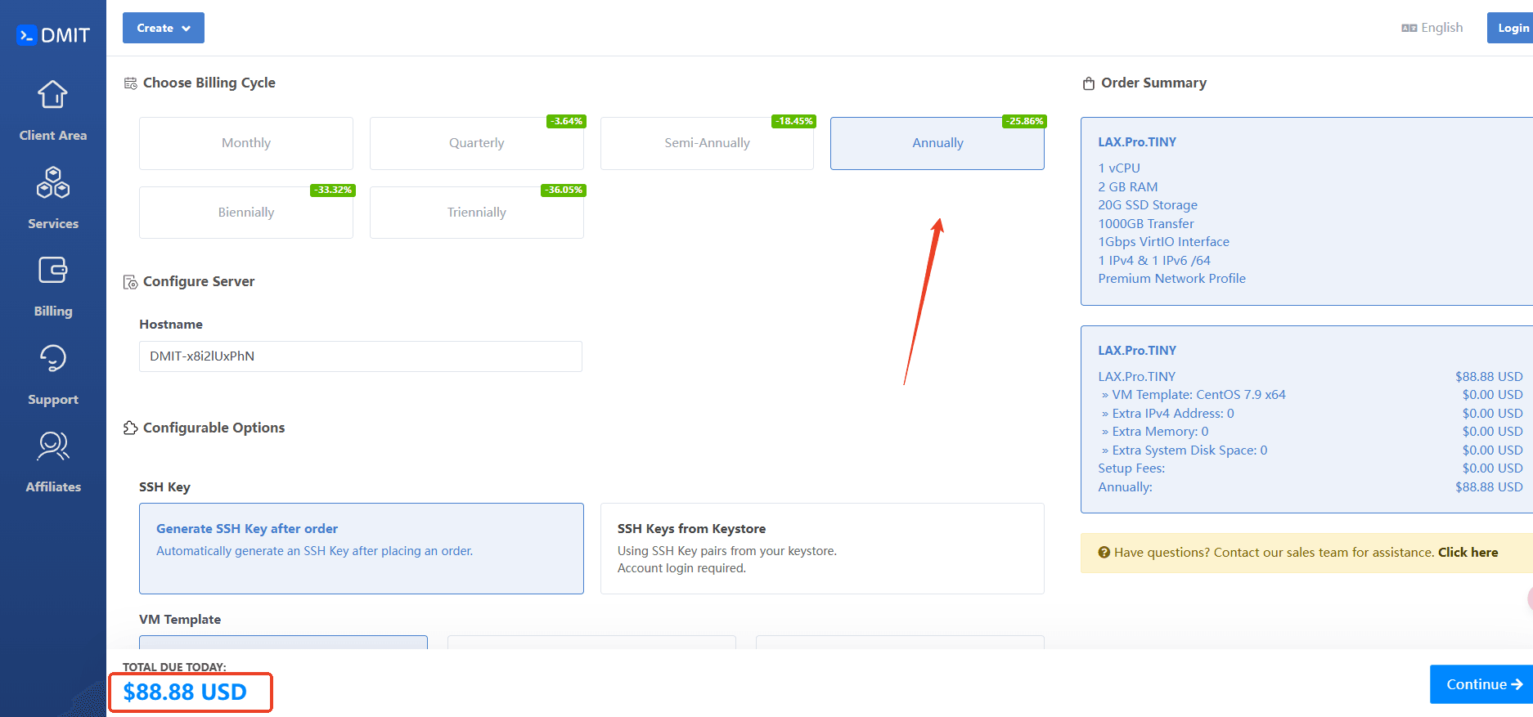
Task: Choose SSH Keys from Keystore option
Action: coord(822,549)
